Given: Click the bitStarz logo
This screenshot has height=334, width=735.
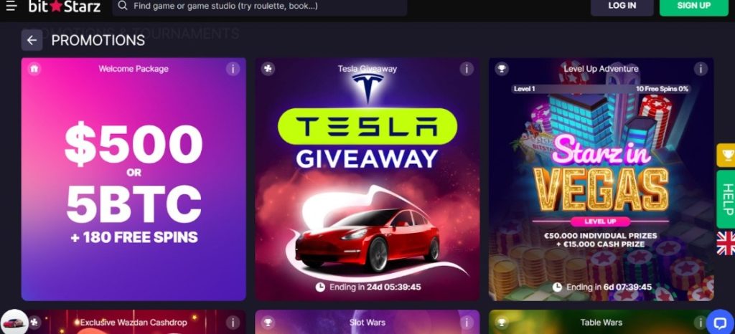Looking at the screenshot, I should [x=64, y=6].
